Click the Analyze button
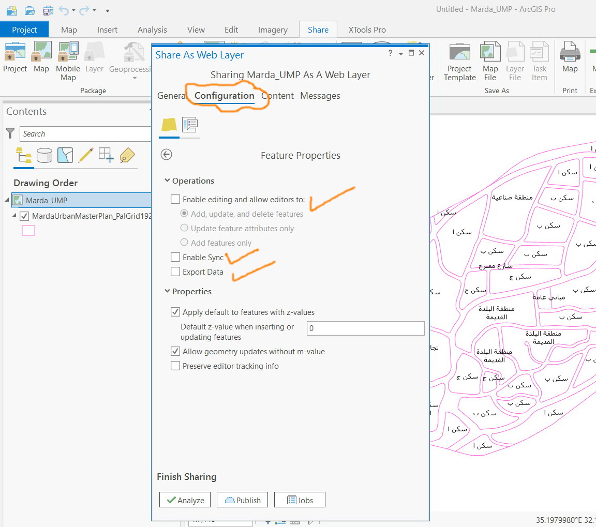The height and width of the screenshot is (527, 596). tap(185, 500)
